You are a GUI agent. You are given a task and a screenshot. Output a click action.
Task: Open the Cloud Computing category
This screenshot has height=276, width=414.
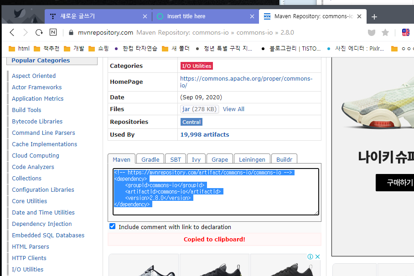[36, 155]
